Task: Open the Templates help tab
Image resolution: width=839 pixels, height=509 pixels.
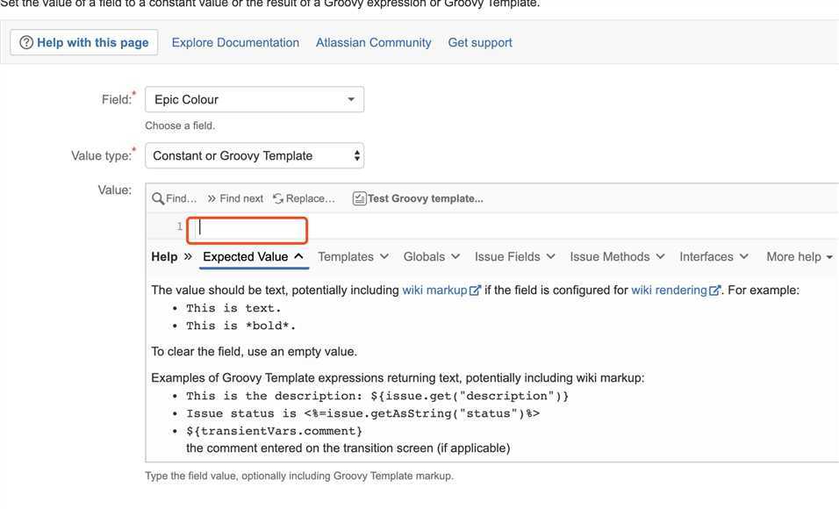Action: tap(352, 257)
